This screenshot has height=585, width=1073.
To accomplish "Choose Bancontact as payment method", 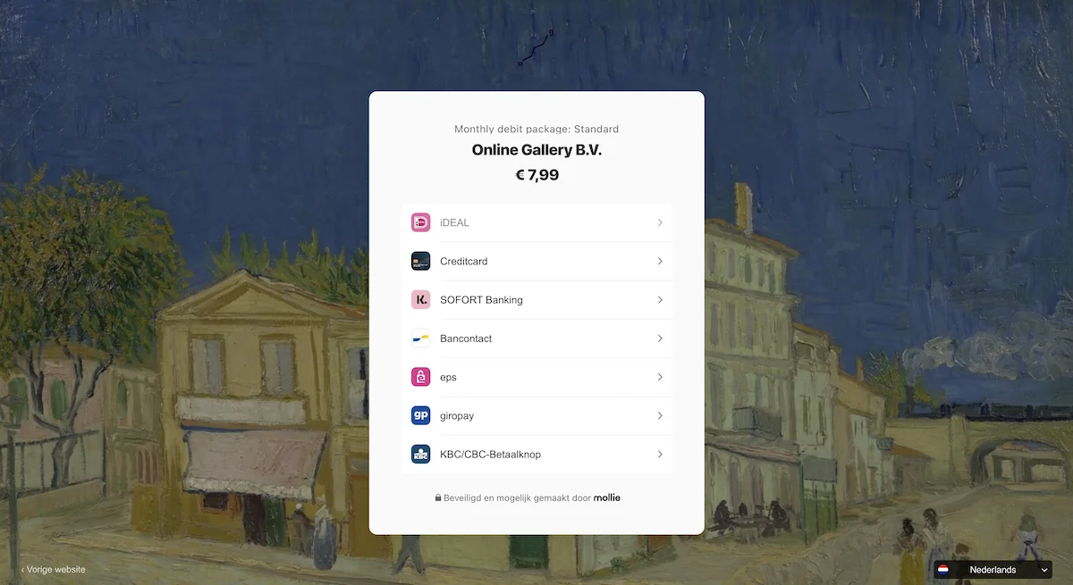I will pyautogui.click(x=536, y=338).
